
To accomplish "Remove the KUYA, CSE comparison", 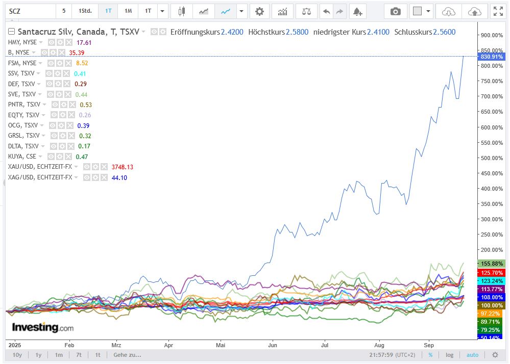I will (x=69, y=157).
